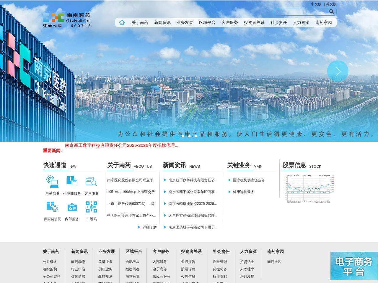
Task: Open the 电子商务平台 floating banner
Action: click(x=354, y=266)
